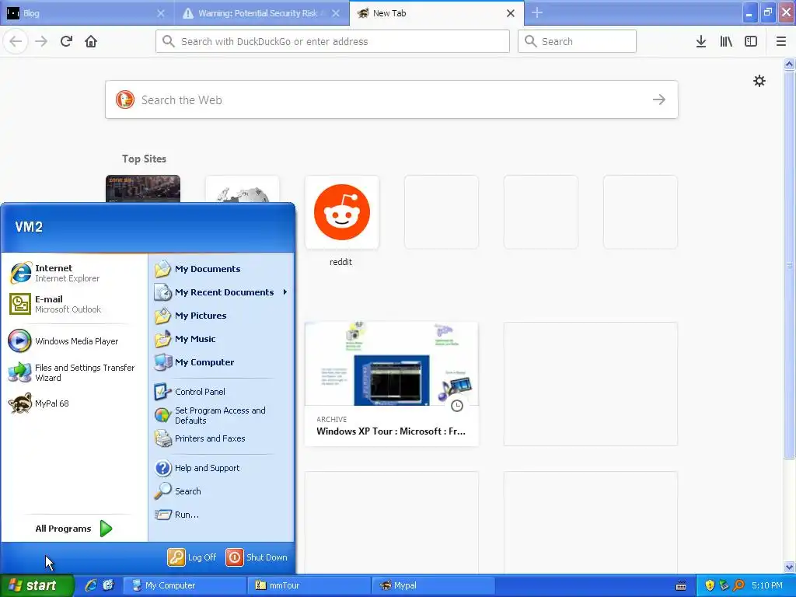Launch MyPal 68 from the Start menu
This screenshot has width=796, height=597.
coord(74,403)
